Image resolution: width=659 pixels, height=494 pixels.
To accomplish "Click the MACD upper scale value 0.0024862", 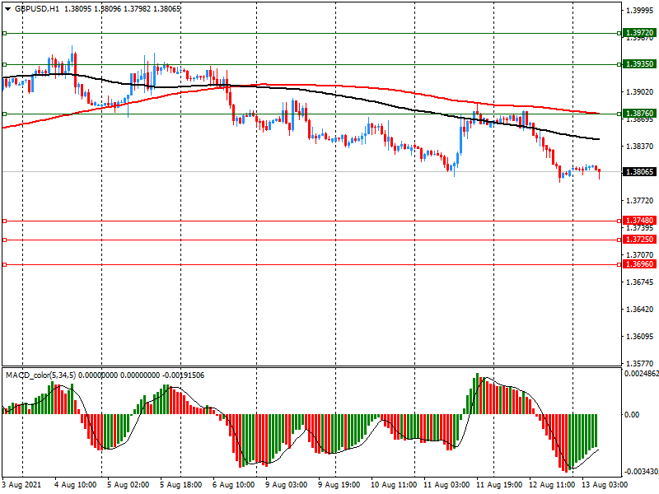I will click(642, 374).
